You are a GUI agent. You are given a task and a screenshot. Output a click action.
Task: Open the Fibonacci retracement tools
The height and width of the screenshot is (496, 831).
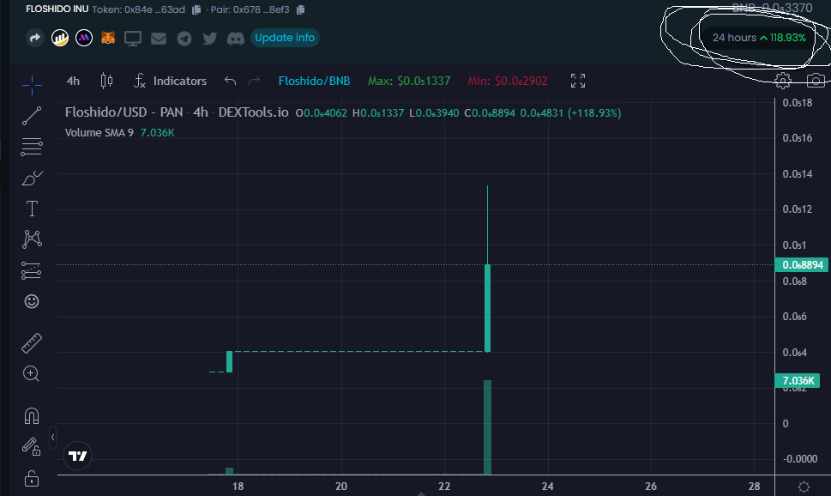point(32,147)
